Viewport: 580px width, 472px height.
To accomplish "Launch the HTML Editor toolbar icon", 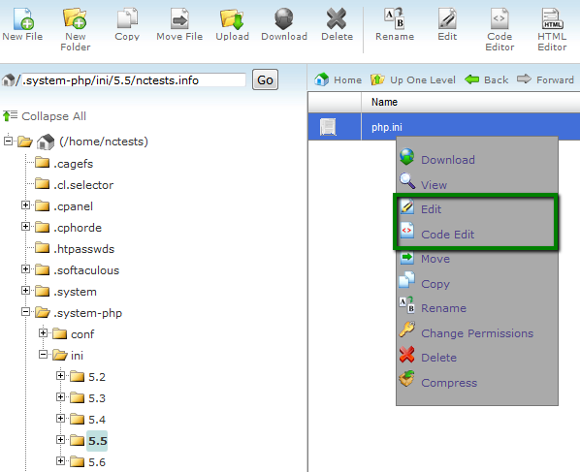I will [x=552, y=18].
